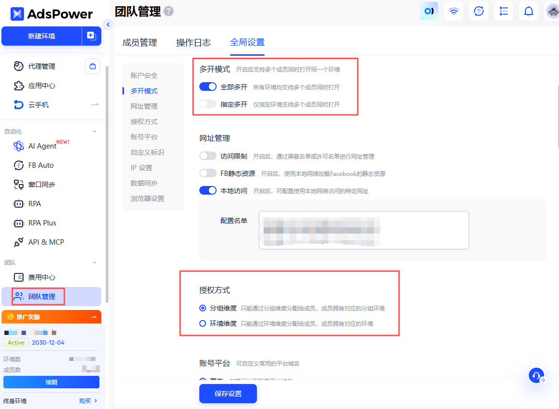Open the notifications bell
This screenshot has width=559, height=409.
click(x=528, y=11)
